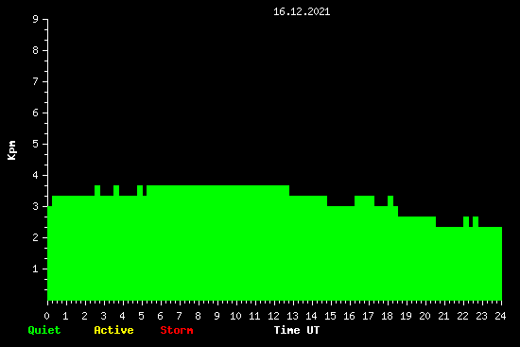
Task: Select the yellow Active legend label
Action: pos(113,330)
